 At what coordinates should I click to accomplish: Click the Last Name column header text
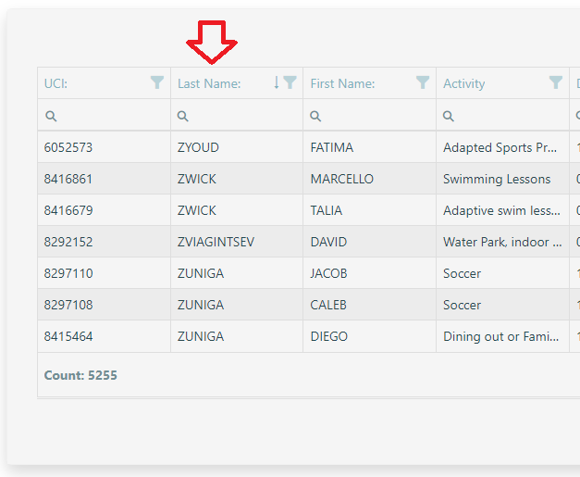209,83
